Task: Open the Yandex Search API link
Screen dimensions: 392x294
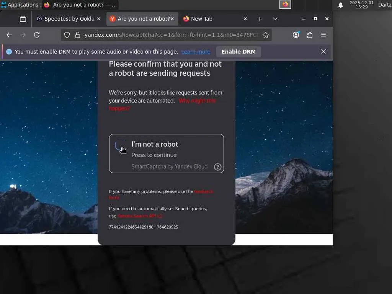Action: [x=140, y=216]
